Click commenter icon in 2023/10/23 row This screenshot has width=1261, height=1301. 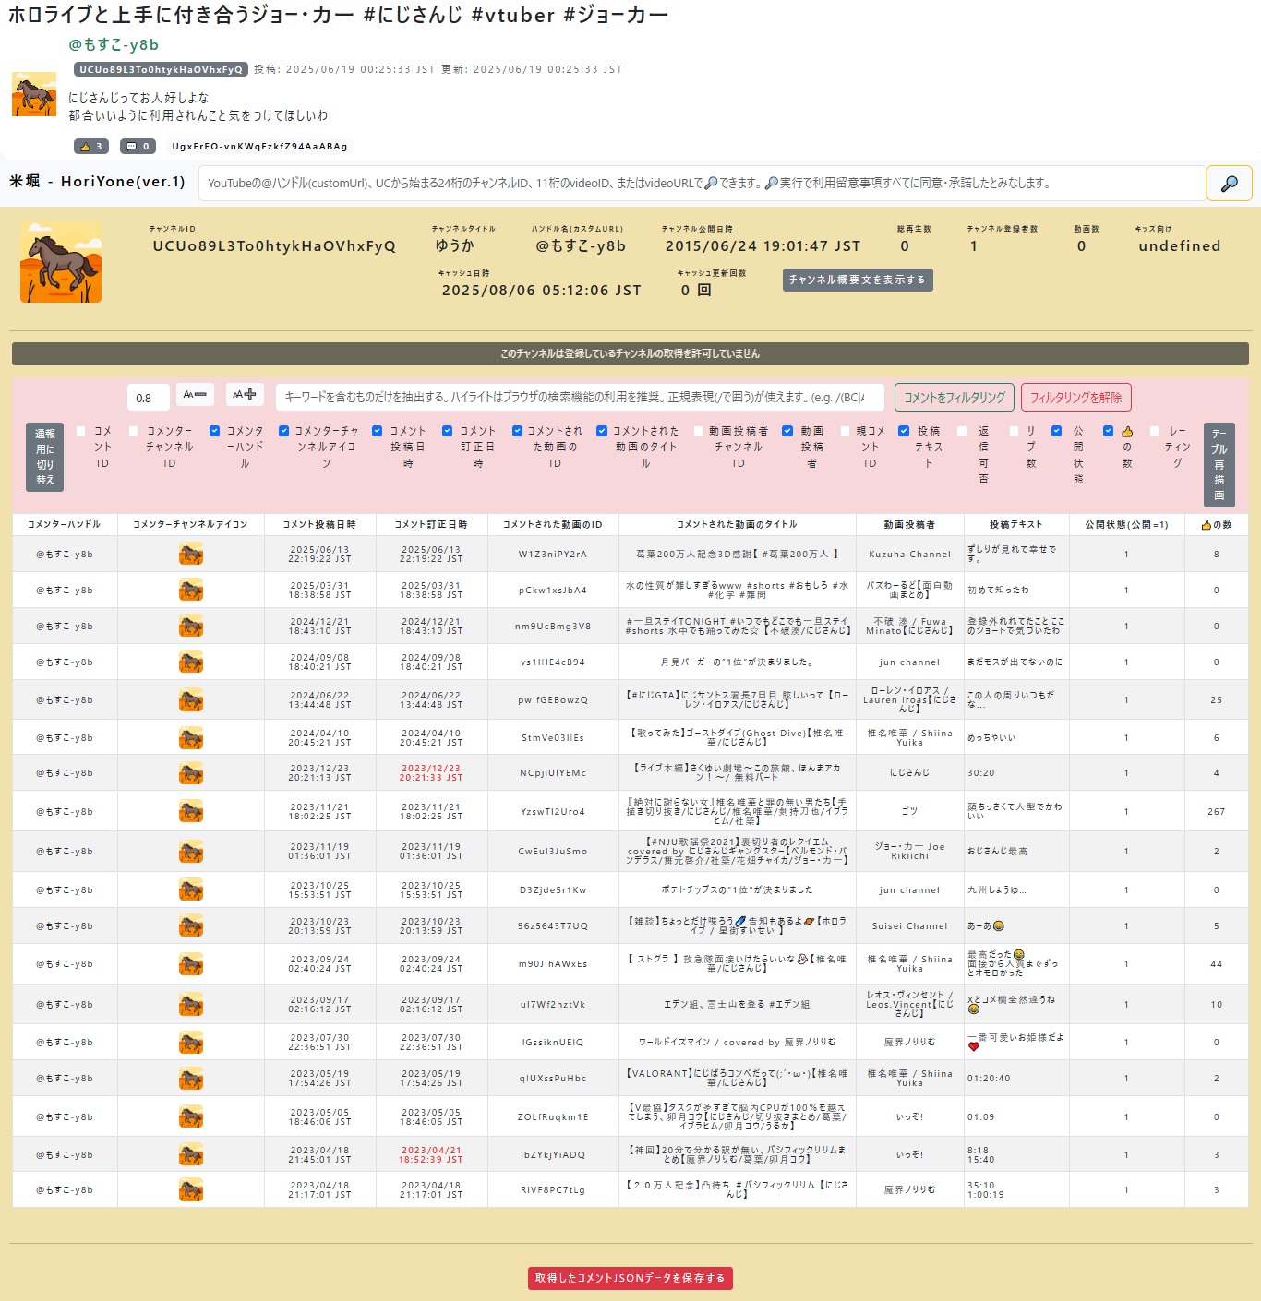191,925
